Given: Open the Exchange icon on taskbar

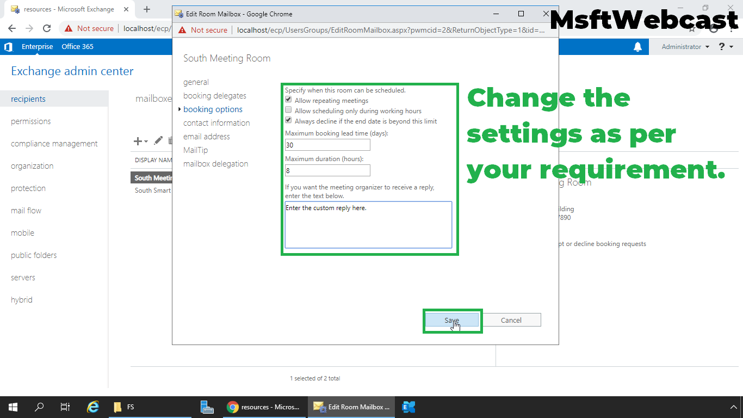Looking at the screenshot, I should 408,407.
